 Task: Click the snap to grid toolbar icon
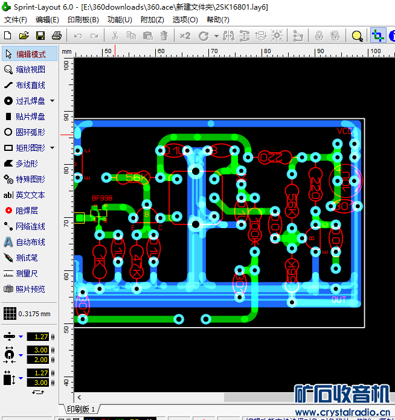[x=277, y=36]
